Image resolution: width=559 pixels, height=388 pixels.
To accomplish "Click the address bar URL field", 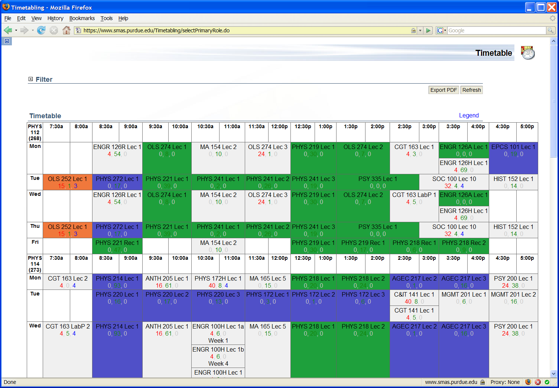I will pos(245,30).
